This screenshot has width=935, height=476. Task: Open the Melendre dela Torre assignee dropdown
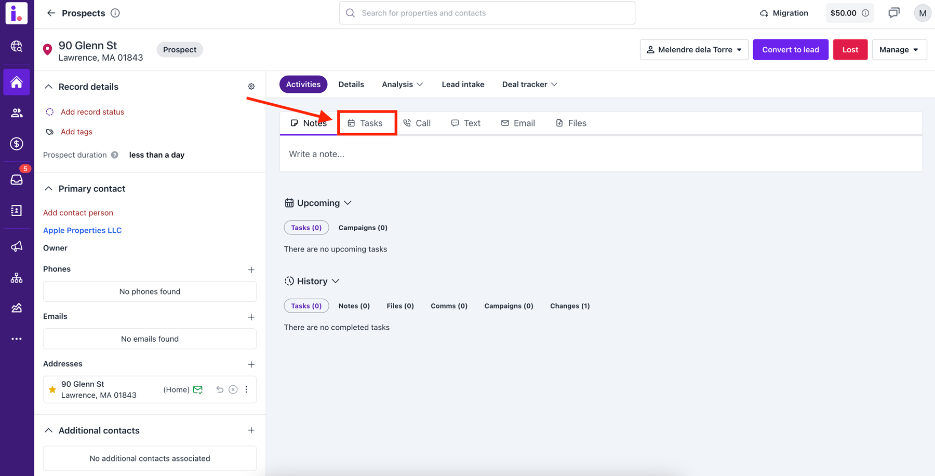pyautogui.click(x=694, y=50)
